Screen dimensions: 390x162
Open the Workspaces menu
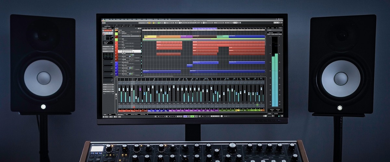coord(150,19)
